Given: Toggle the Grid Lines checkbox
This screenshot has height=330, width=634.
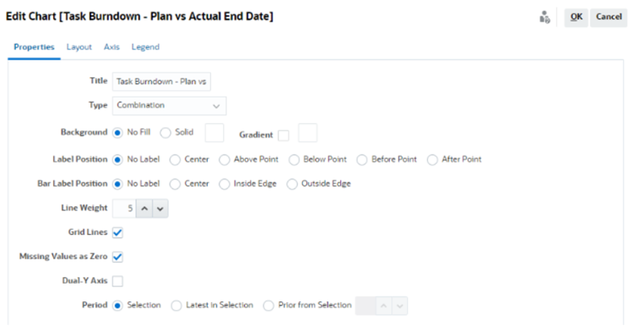Looking at the screenshot, I should point(117,233).
